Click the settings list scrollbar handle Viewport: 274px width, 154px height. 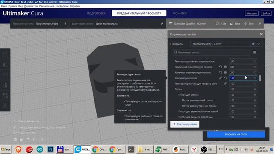tap(260, 78)
